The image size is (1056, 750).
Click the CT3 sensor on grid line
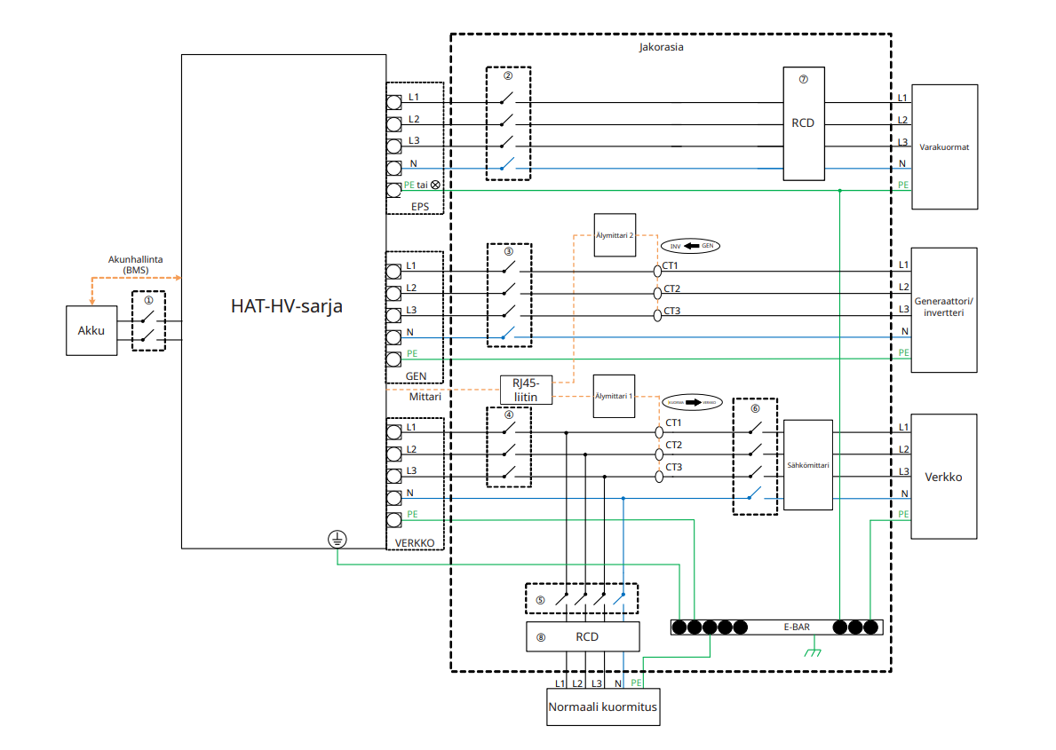tap(659, 477)
